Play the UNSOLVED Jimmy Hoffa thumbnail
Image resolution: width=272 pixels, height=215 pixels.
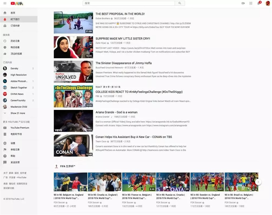tap(73, 72)
